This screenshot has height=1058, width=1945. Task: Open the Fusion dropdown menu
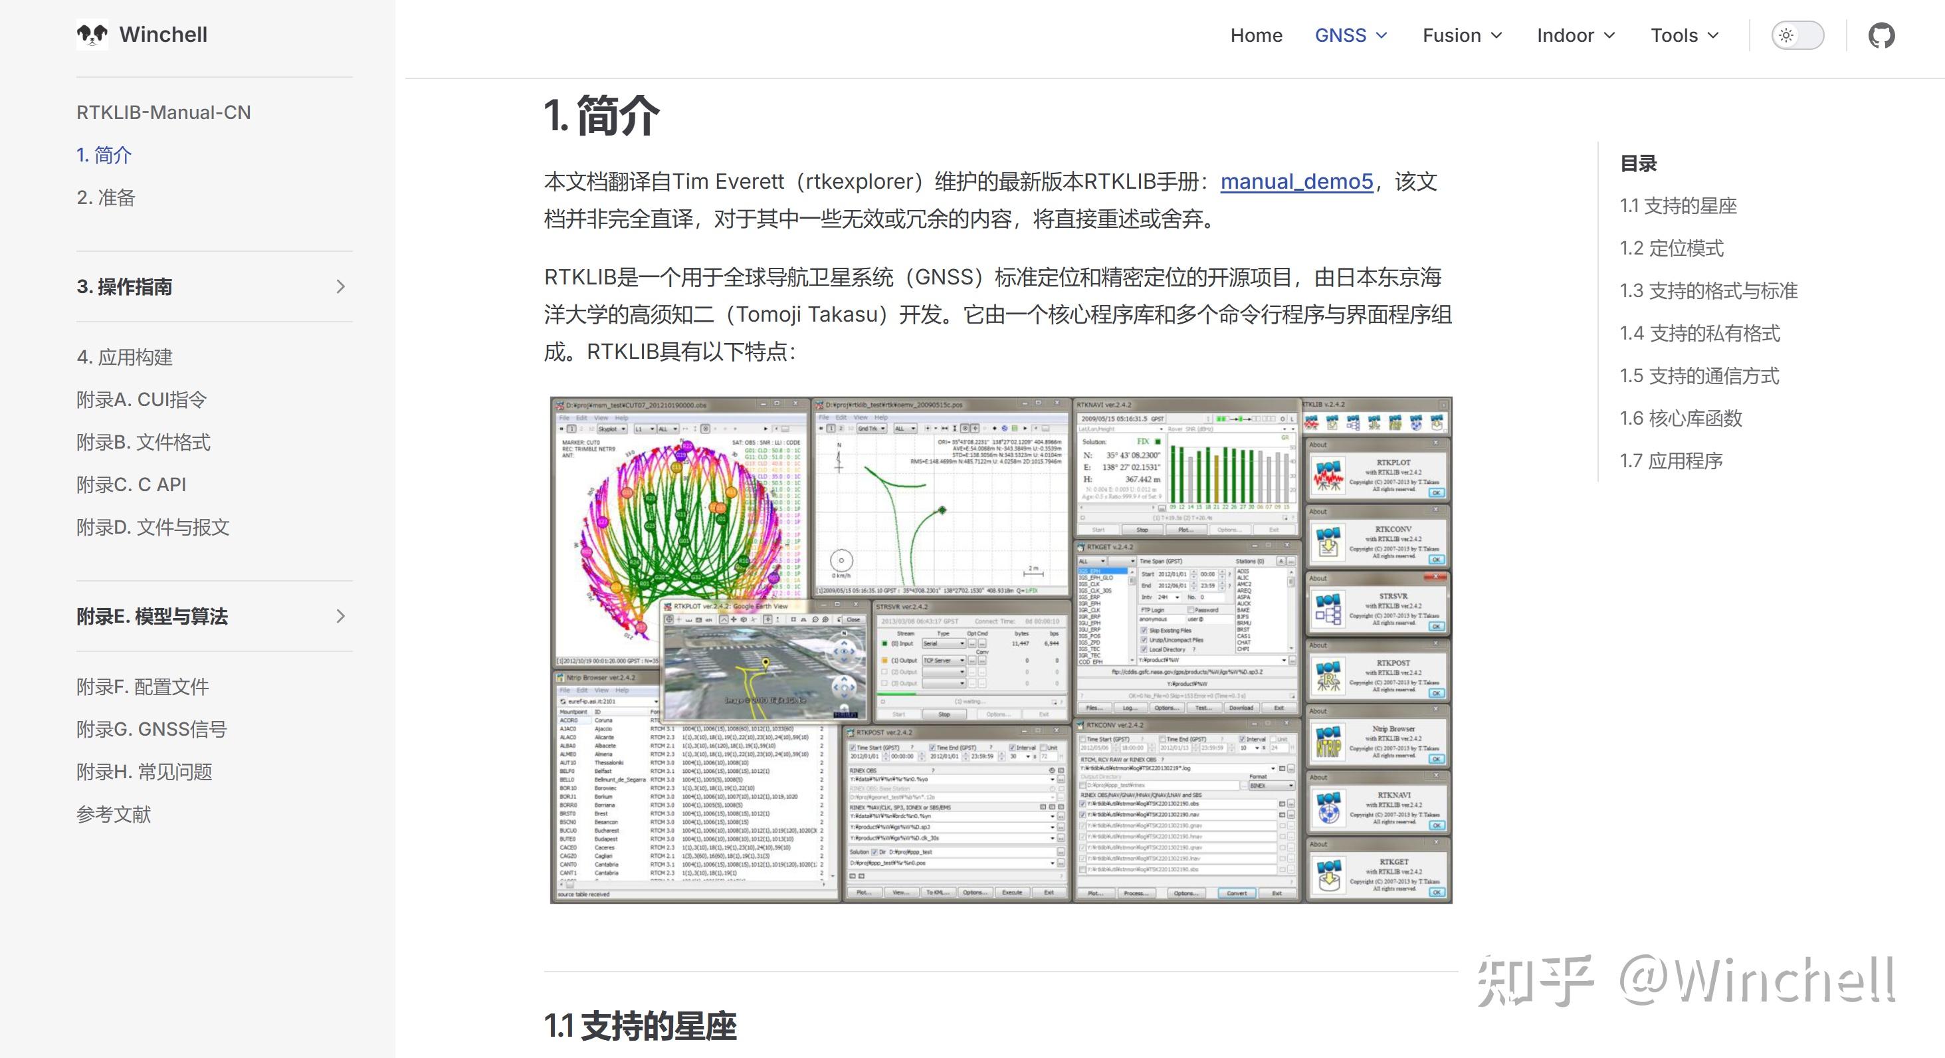(x=1463, y=35)
